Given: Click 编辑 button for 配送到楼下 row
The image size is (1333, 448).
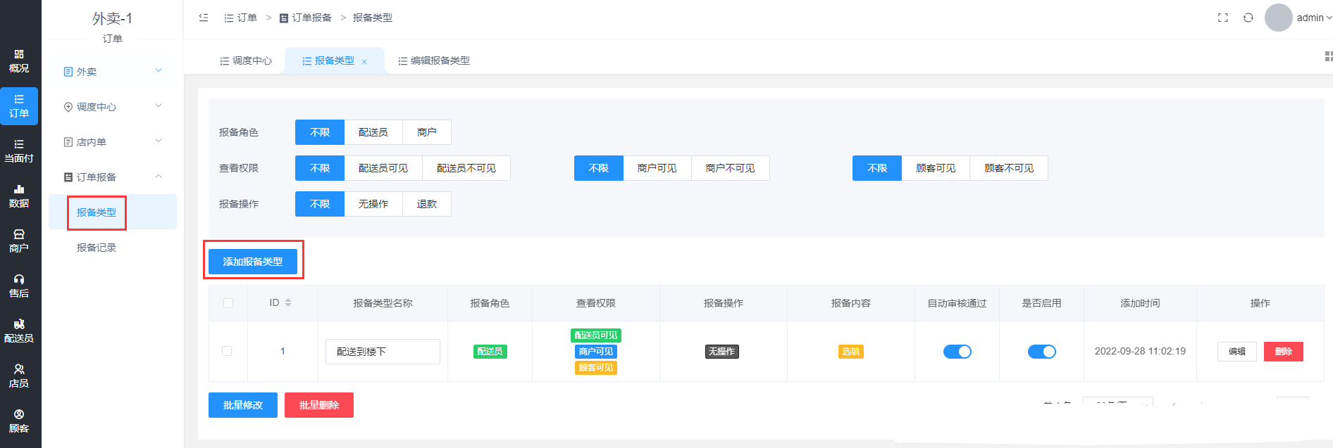Looking at the screenshot, I should (x=1237, y=352).
